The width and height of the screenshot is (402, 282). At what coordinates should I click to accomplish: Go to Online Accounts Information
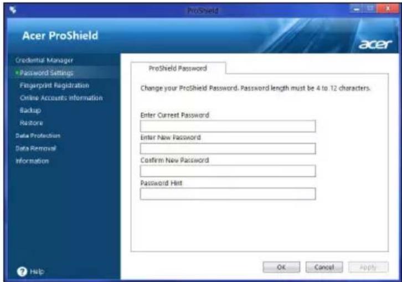[x=61, y=98]
